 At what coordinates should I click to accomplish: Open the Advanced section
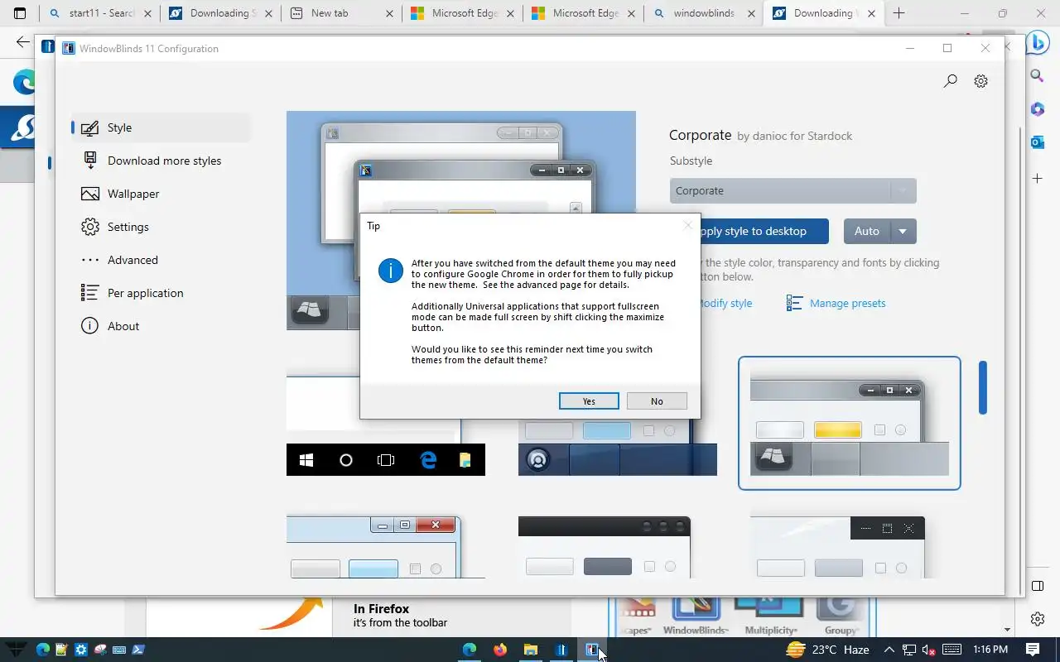(x=161, y=260)
